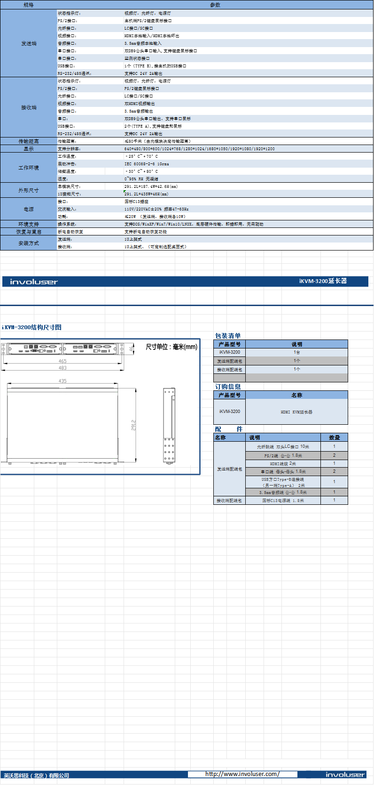Select the USB方口Type-B连接线 cell

tap(283, 482)
